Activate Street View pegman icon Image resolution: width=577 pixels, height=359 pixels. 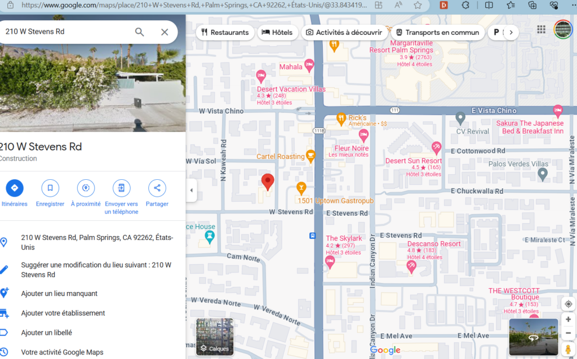568,349
